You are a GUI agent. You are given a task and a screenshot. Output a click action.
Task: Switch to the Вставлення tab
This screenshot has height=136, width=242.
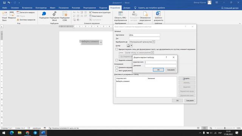[27, 8]
